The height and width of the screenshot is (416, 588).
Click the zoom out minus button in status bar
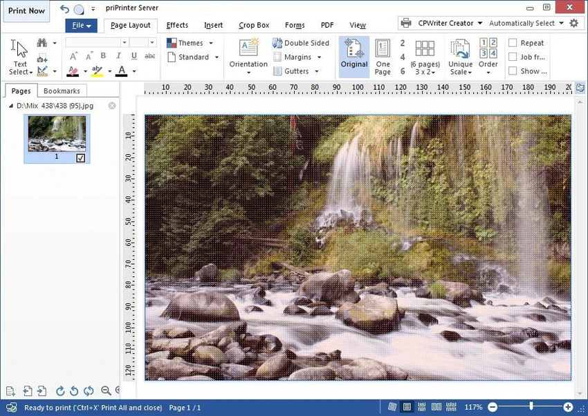(x=493, y=407)
